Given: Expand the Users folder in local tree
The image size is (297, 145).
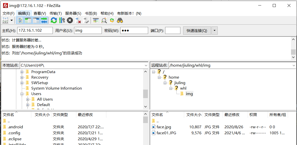Looking at the screenshot, I should (x=22, y=94).
